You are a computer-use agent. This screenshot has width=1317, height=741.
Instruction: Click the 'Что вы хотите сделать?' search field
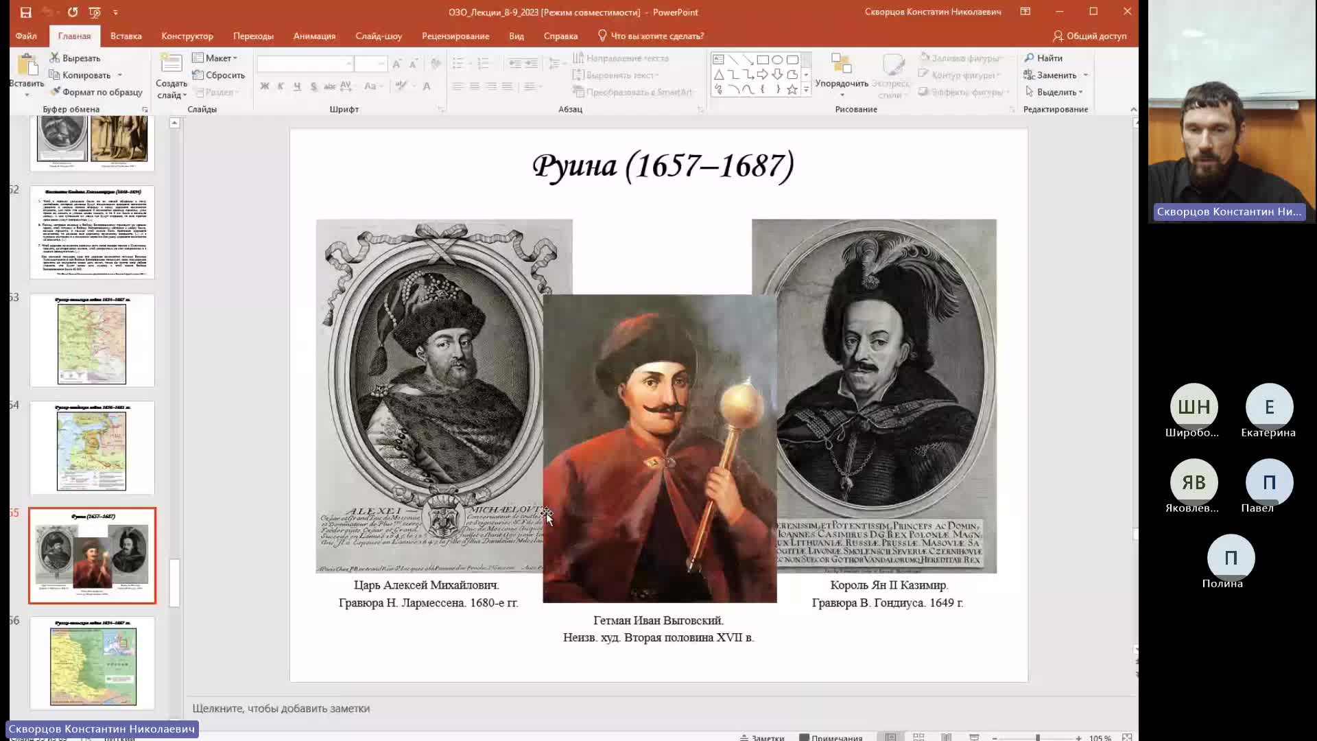651,36
